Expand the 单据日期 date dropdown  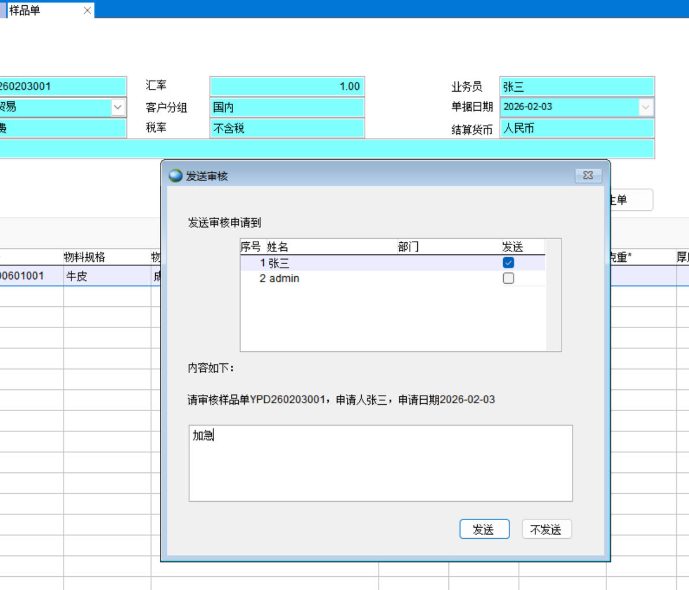646,107
